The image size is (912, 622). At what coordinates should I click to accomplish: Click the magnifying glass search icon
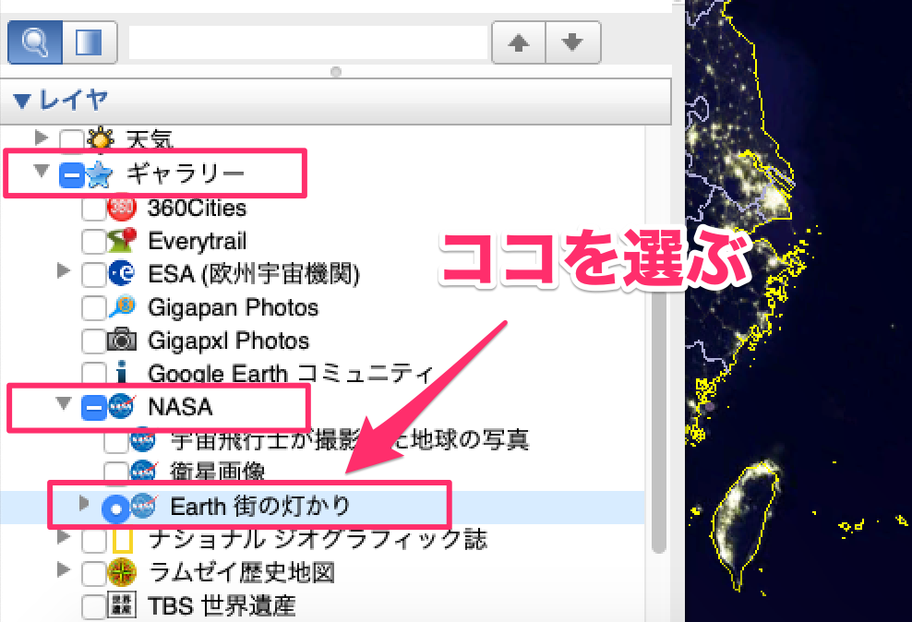click(x=35, y=42)
